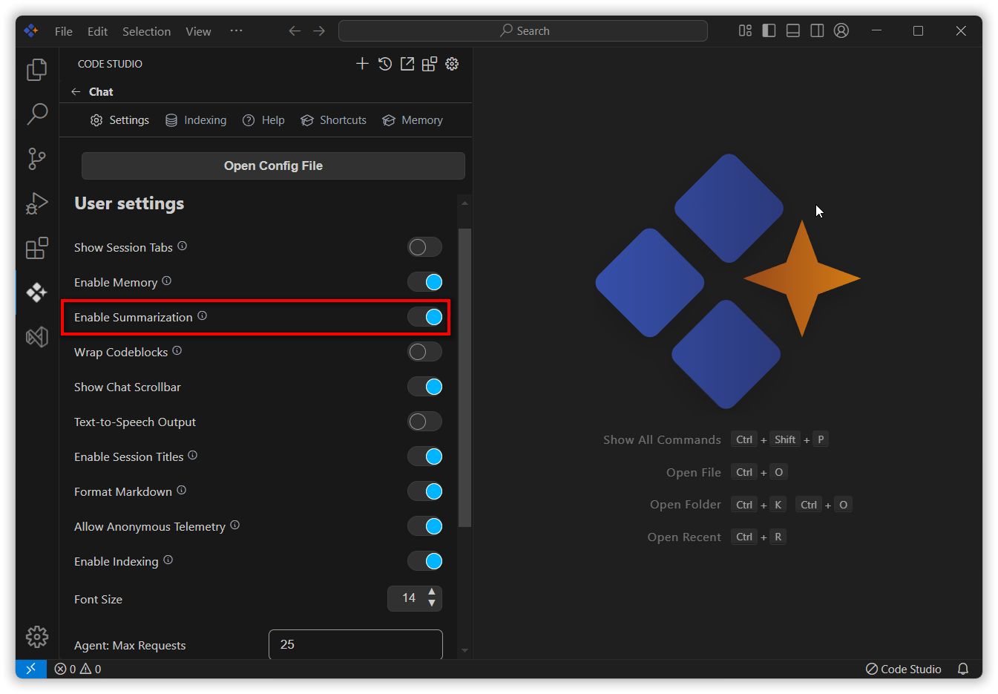Switch to the Shortcuts tab
Viewport: 998px width, 694px height.
333,120
